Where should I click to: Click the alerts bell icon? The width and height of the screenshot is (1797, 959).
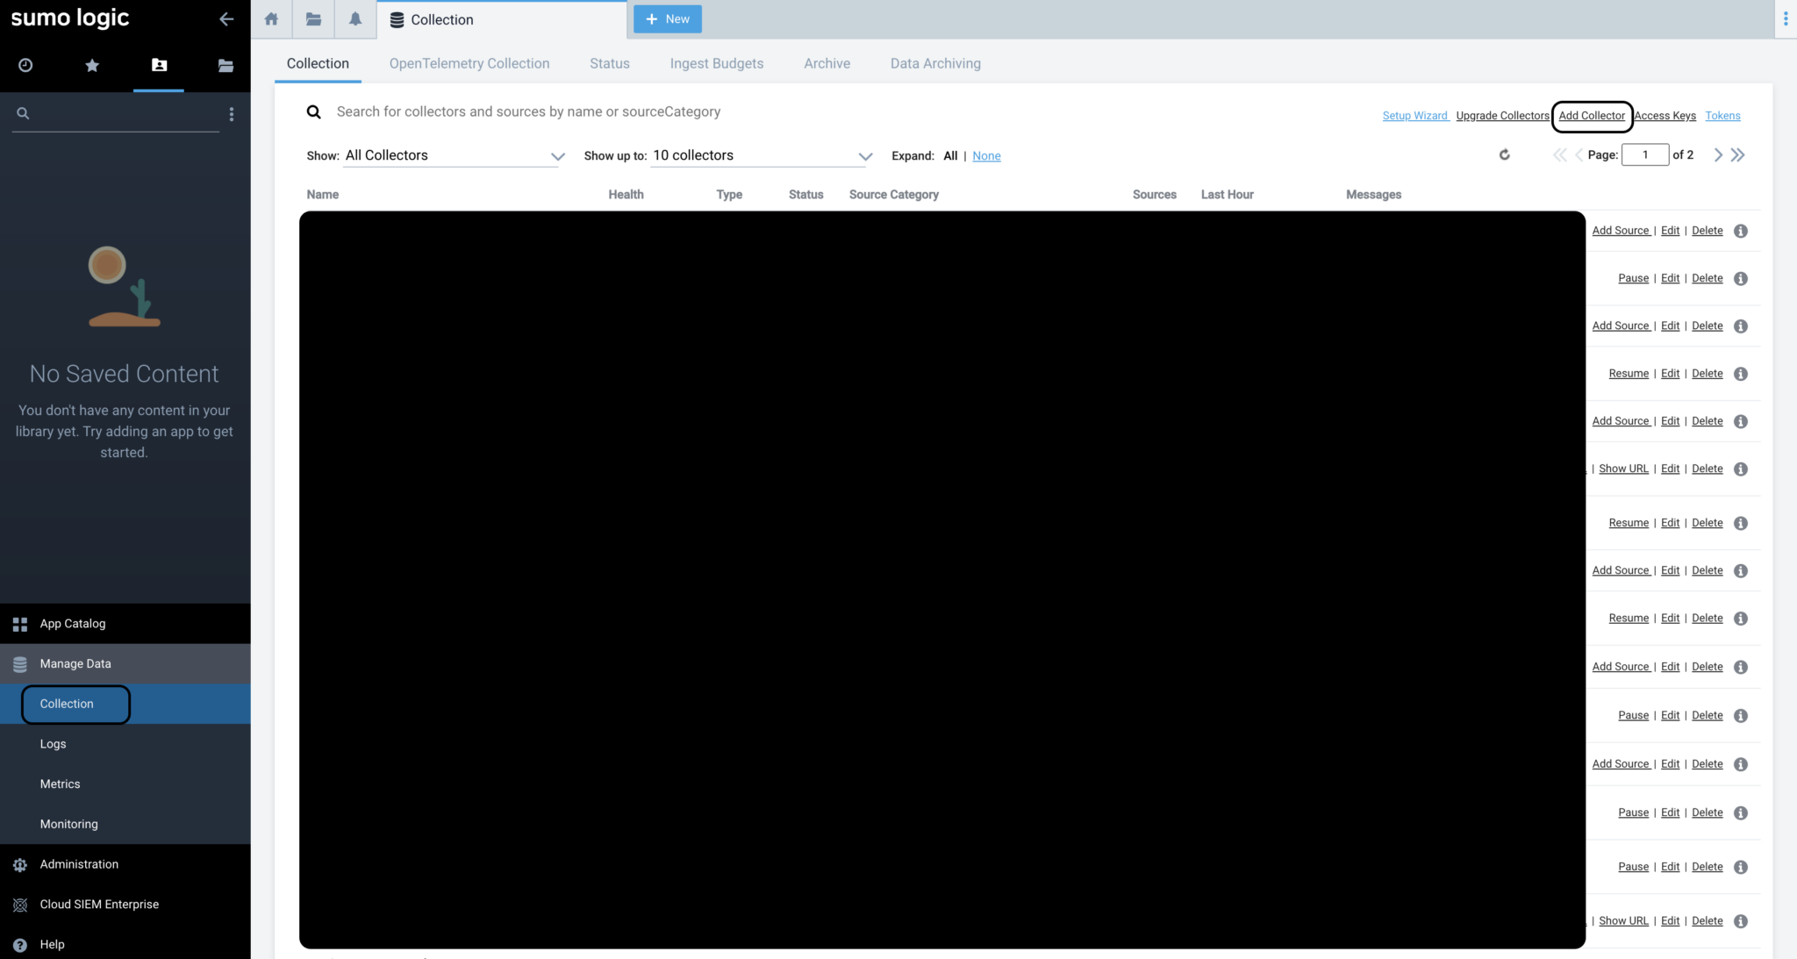pos(355,19)
